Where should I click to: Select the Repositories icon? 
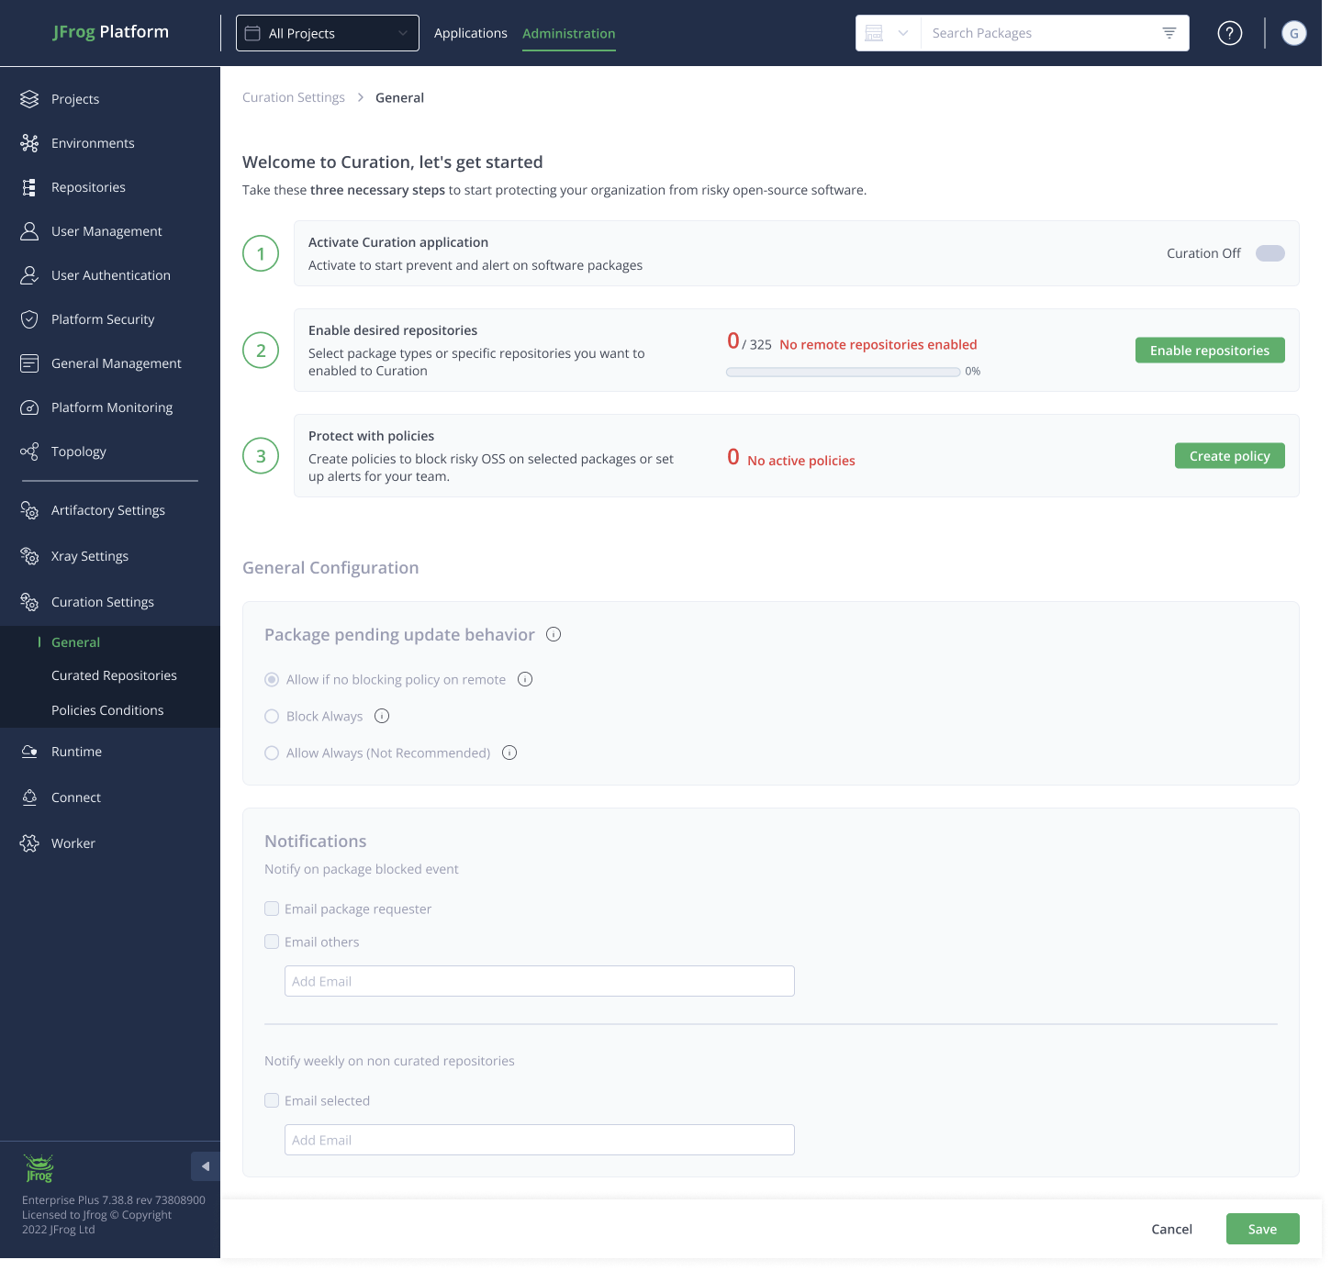click(x=29, y=187)
